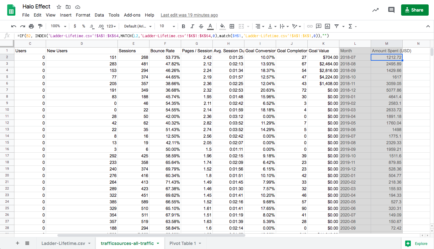Viewport: 434px width, 249px height.
Task: Open the Format menu
Action: (83, 15)
